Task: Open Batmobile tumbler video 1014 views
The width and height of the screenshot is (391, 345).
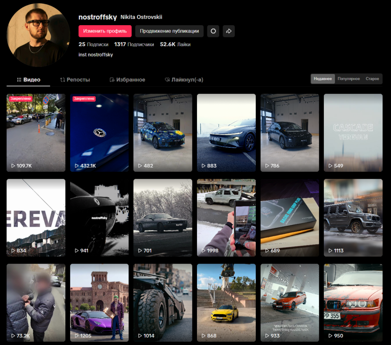Action: click(x=163, y=303)
